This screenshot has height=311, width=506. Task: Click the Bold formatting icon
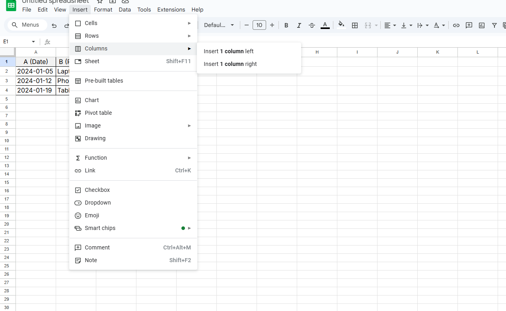click(x=286, y=25)
